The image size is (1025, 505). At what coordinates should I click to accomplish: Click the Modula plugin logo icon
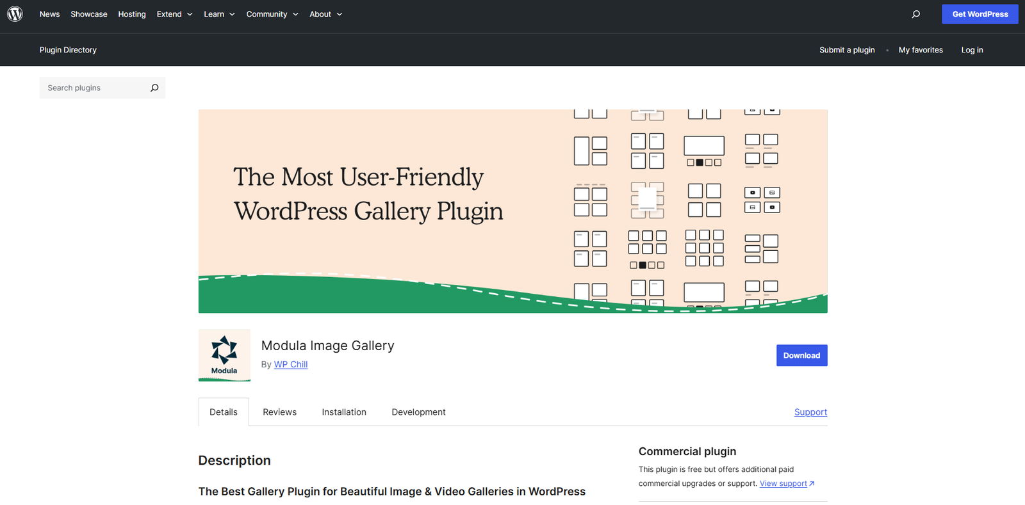pyautogui.click(x=224, y=355)
